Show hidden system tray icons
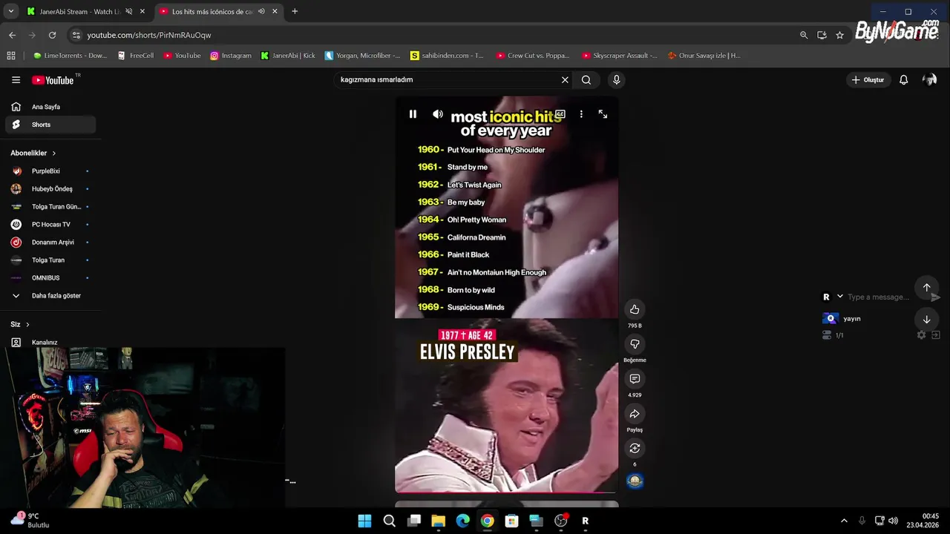The height and width of the screenshot is (534, 950). pos(843,521)
